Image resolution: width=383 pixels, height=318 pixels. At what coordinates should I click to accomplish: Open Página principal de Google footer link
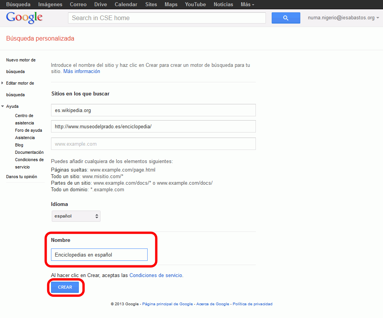(168, 304)
